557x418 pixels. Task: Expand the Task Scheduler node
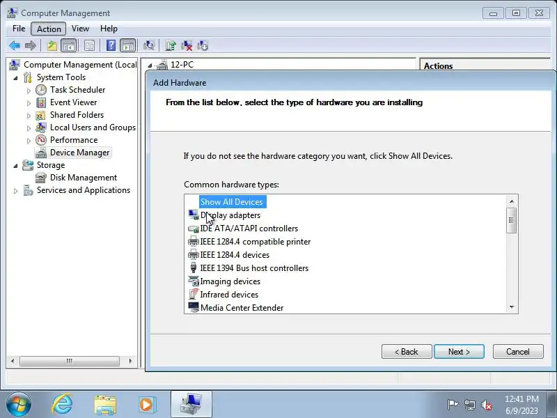29,91
